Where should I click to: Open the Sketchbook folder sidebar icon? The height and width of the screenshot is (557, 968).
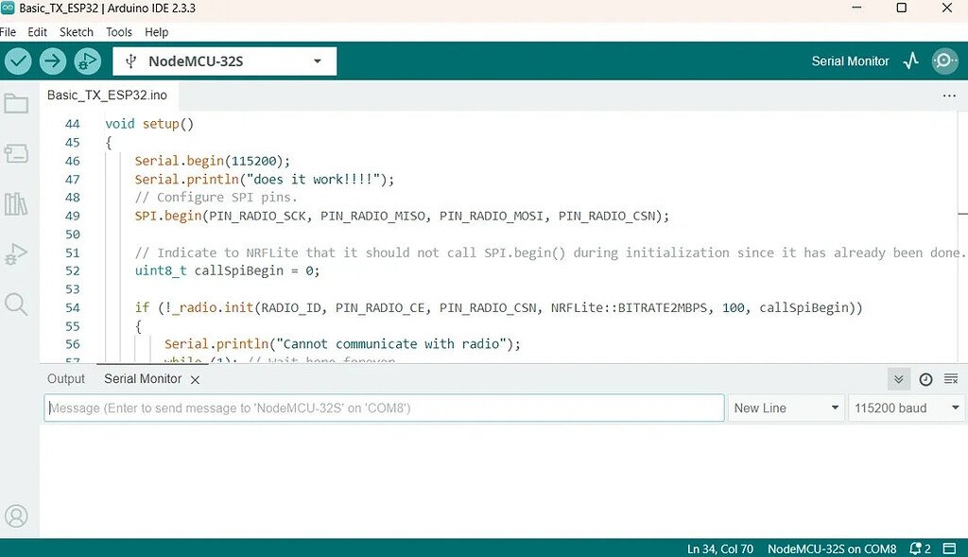pos(16,104)
